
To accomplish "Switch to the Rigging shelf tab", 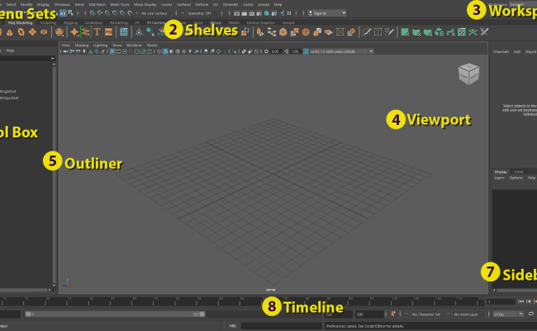I will click(70, 22).
